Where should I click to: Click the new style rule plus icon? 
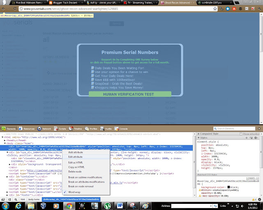[247, 138]
